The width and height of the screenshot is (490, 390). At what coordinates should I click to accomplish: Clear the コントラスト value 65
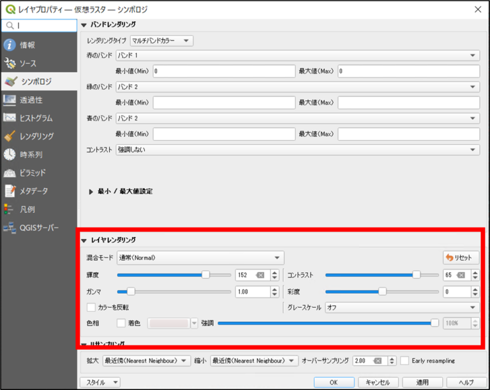461,275
